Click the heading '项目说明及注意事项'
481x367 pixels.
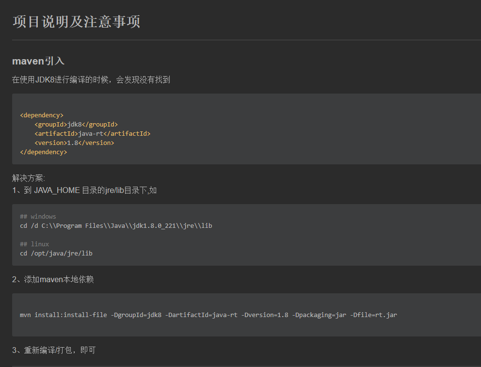(x=76, y=22)
